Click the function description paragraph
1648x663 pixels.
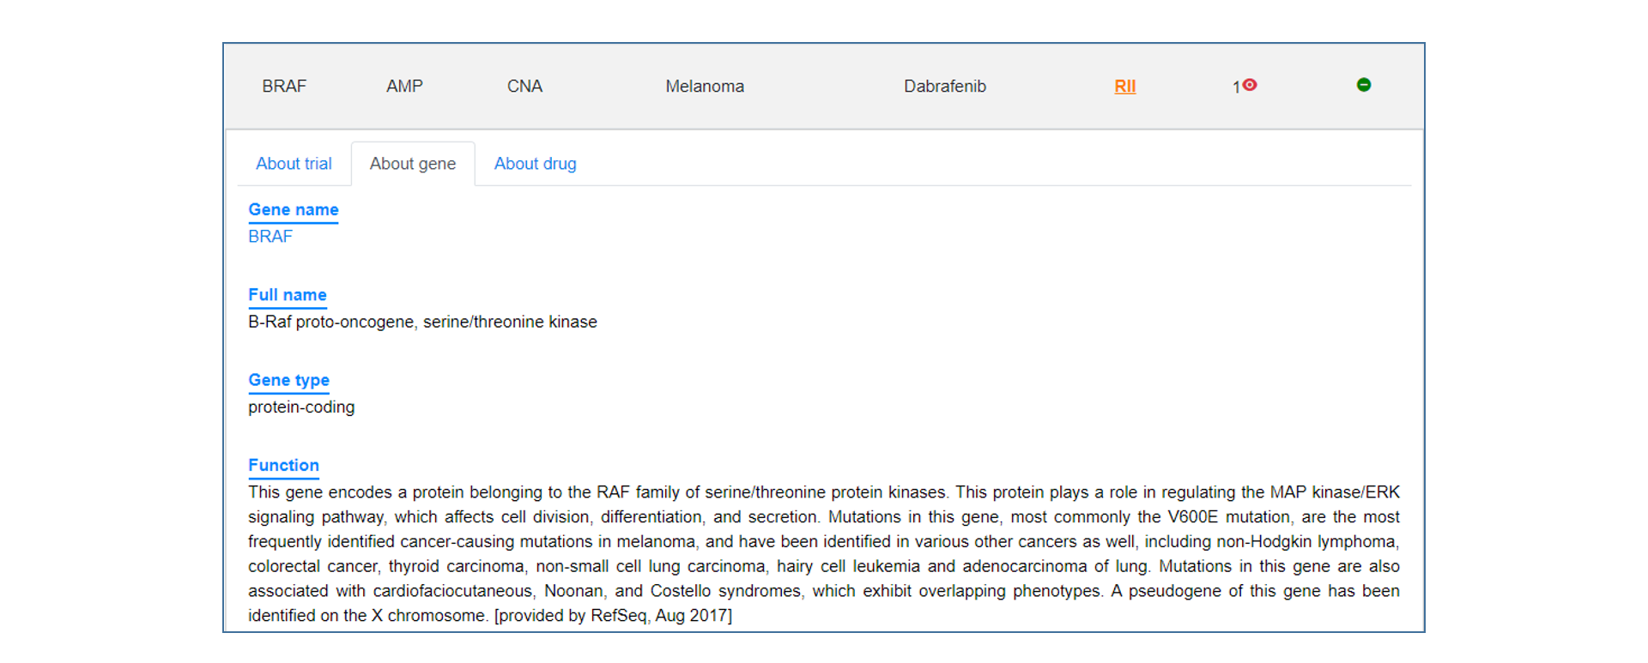(824, 554)
